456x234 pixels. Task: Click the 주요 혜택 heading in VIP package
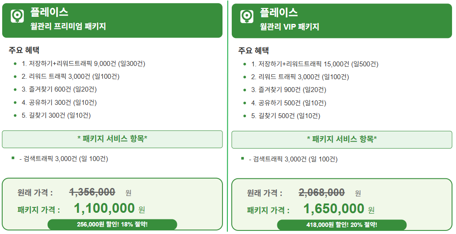253,50
